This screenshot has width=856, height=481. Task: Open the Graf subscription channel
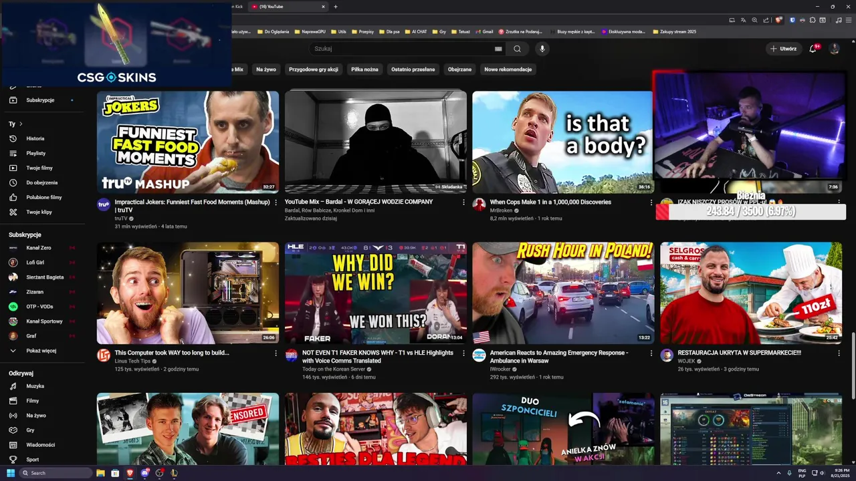pyautogui.click(x=31, y=336)
